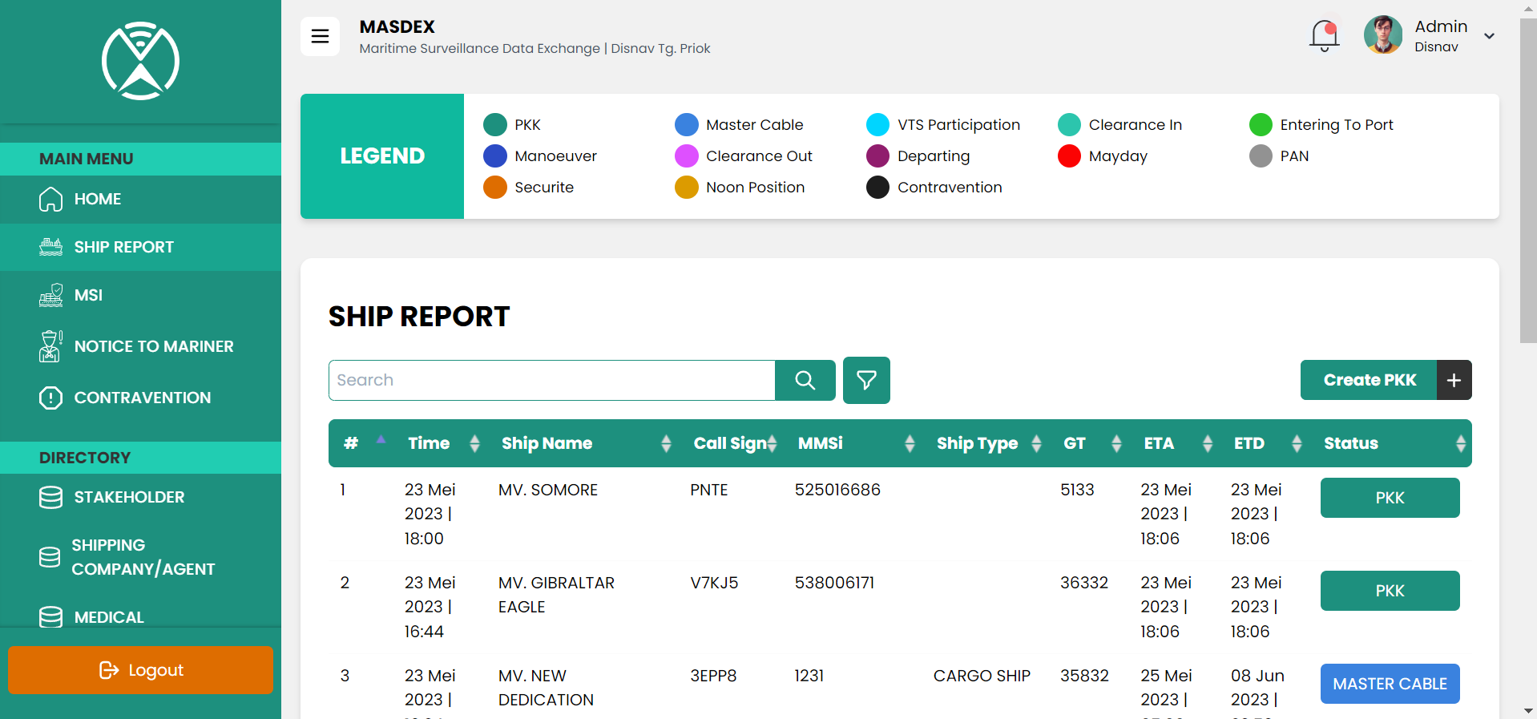The image size is (1537, 719).
Task: Click PKK status for MV. SOMORE
Action: click(x=1390, y=498)
